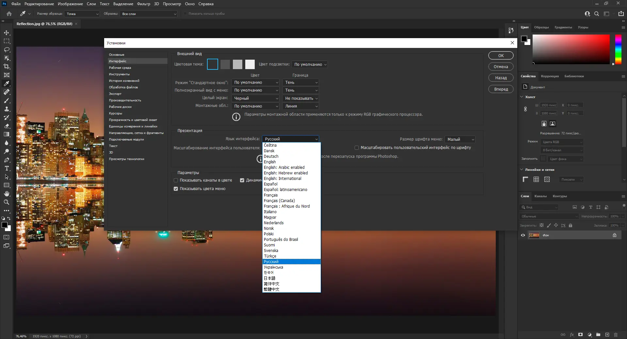Viewport: 627px width, 339px height.
Task: Open the 'Фильтр' menu
Action: pos(144,4)
